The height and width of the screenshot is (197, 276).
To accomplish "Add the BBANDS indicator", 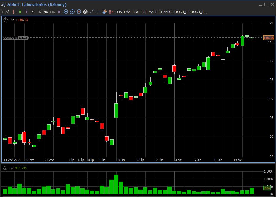I will 166,12.
